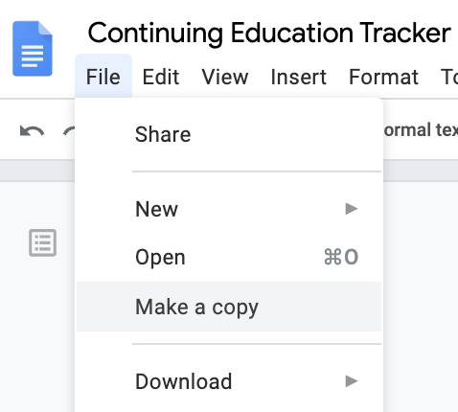
Task: Click the blue Google Docs home icon
Action: tap(33, 49)
